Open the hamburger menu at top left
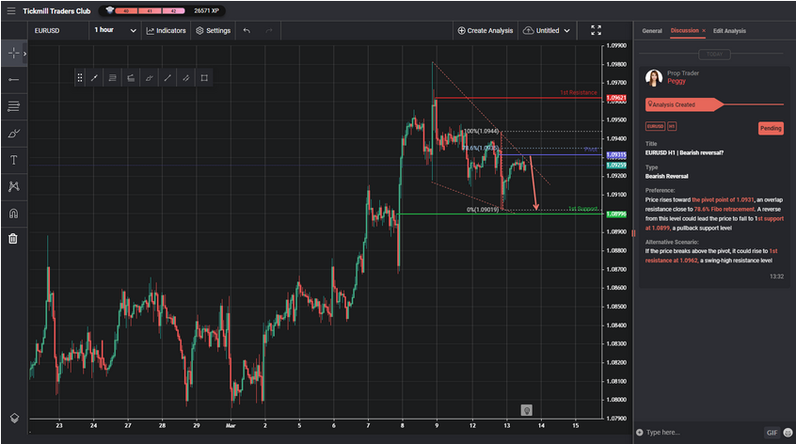 coord(11,10)
